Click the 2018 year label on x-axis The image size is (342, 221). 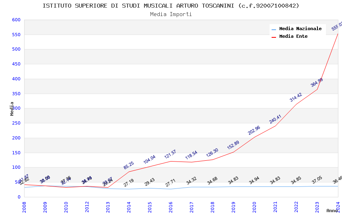[x=212, y=207]
